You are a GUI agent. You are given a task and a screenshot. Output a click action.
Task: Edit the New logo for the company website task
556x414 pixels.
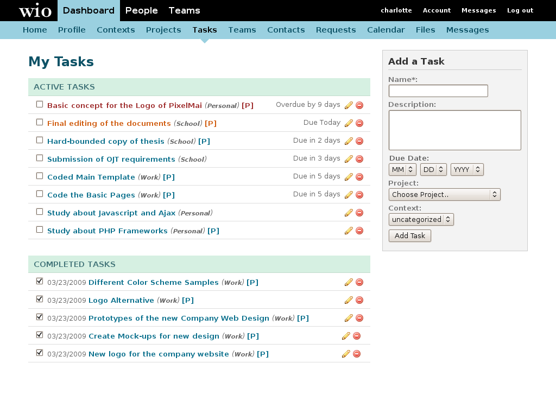coord(346,354)
